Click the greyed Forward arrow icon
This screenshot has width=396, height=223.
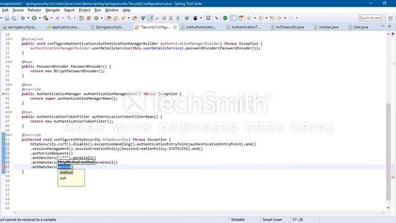click(291, 18)
